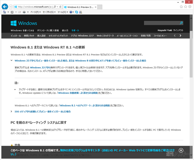Select the セキュリティとアカウント sub-navigation item
Viewport: 194px width, 160px height.
(x=58, y=36)
